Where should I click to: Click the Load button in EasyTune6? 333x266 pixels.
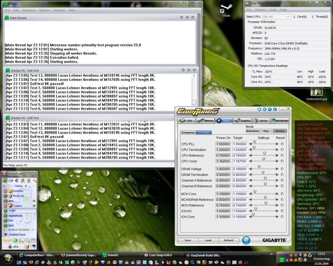(208, 240)
